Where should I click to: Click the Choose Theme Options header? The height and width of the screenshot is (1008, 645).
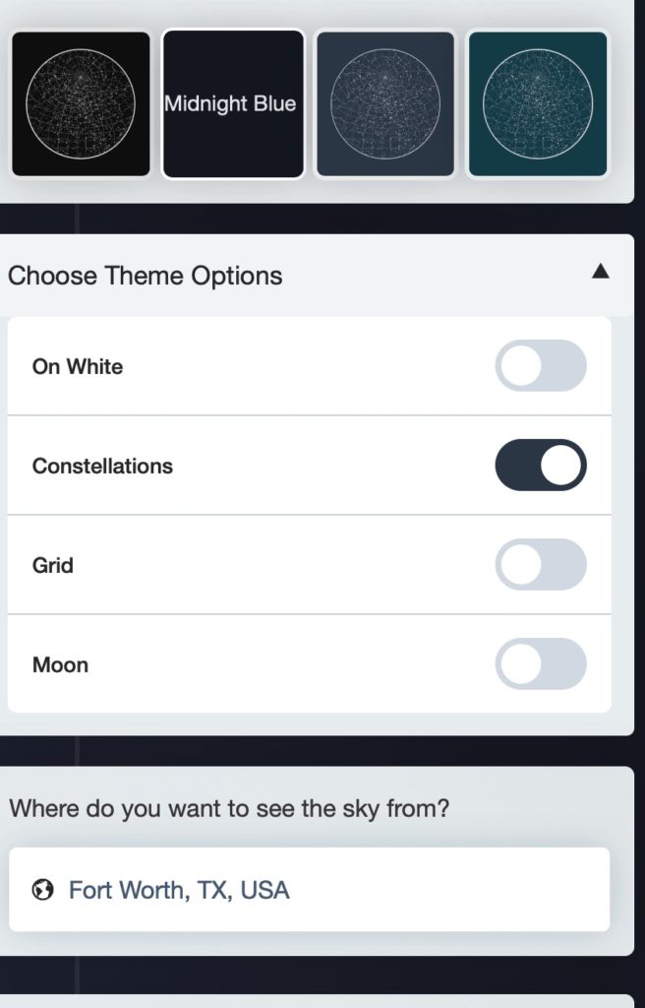click(x=146, y=276)
